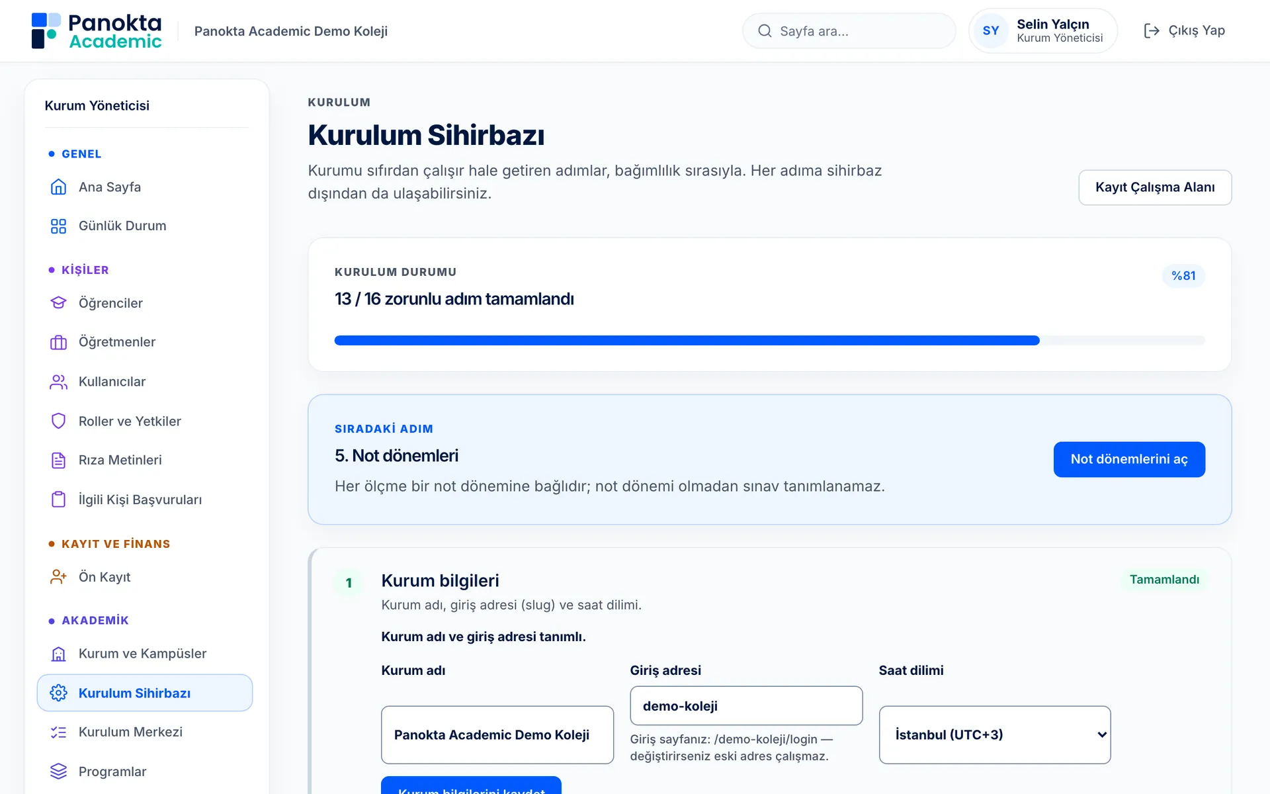Click the Panokta Academic logo

(97, 31)
